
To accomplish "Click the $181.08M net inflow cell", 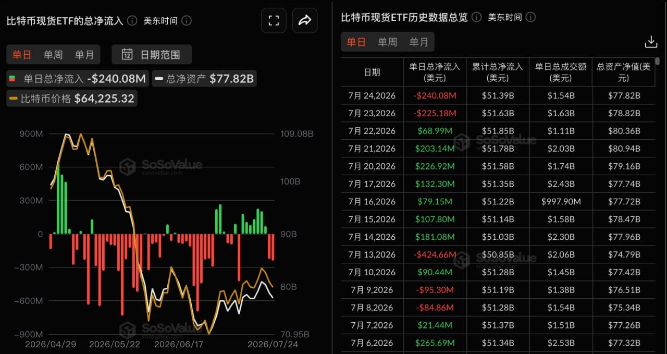I will (435, 237).
